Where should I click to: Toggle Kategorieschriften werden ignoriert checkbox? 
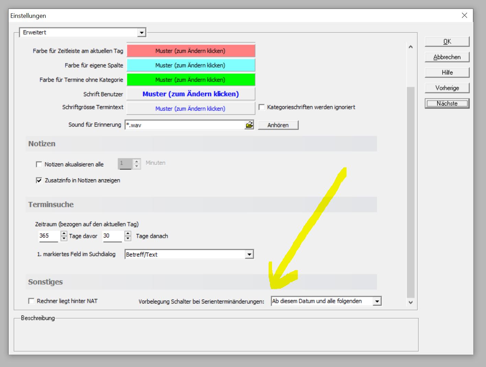point(262,107)
